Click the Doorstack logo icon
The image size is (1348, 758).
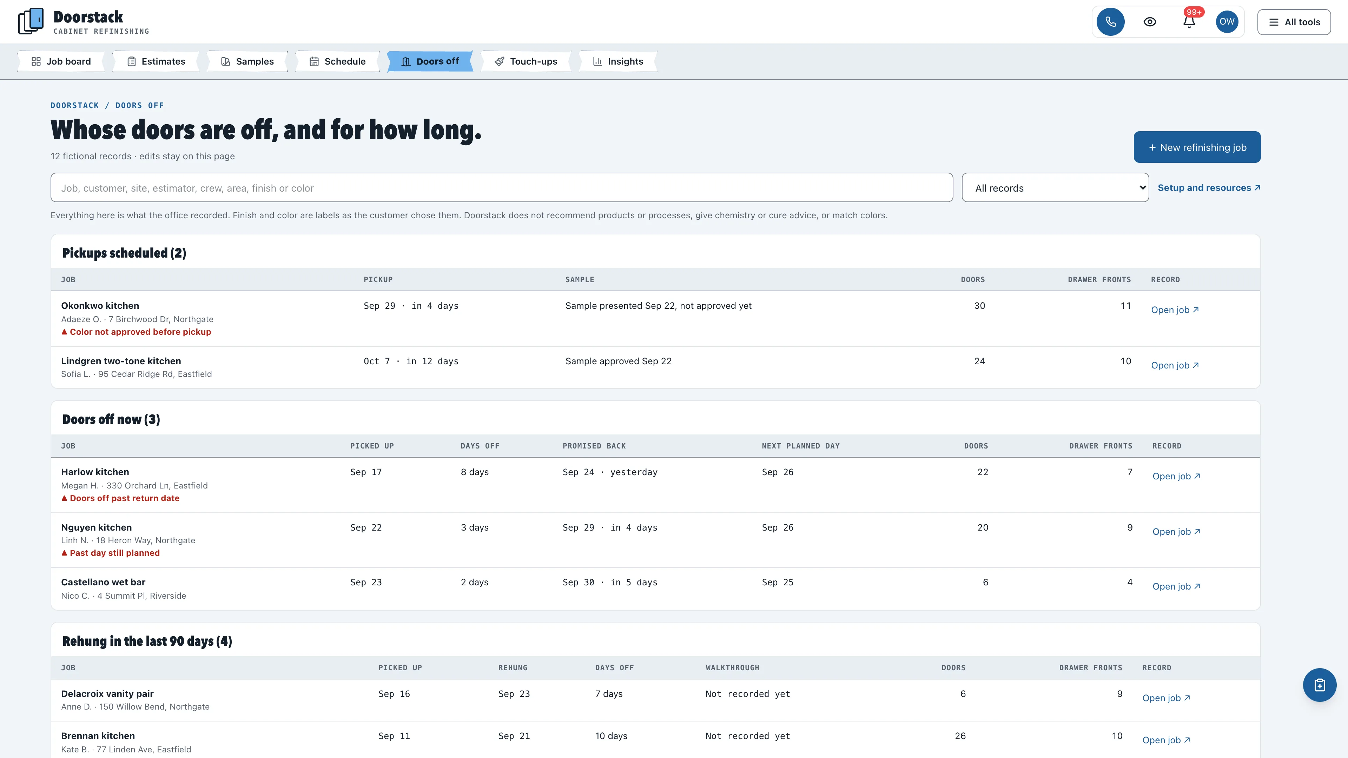31,21
